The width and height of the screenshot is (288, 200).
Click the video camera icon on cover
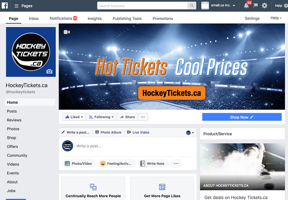click(66, 32)
